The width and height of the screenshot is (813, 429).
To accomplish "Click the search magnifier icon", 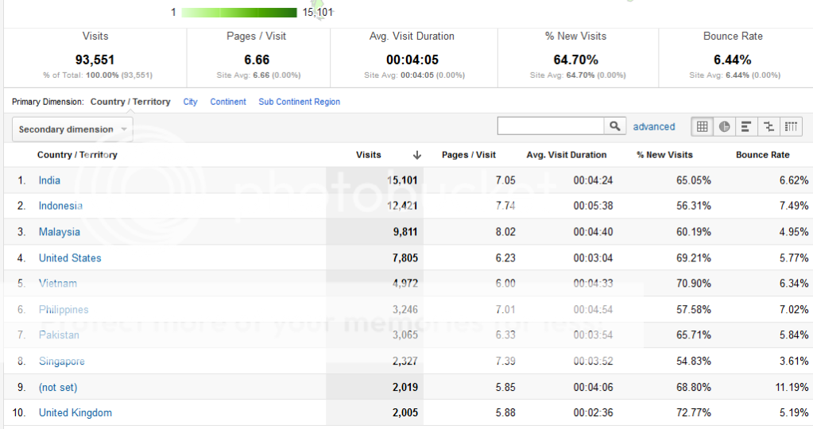I will coord(615,126).
